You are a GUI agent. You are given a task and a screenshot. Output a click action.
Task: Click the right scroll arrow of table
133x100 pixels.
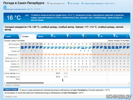[x=129, y=83]
